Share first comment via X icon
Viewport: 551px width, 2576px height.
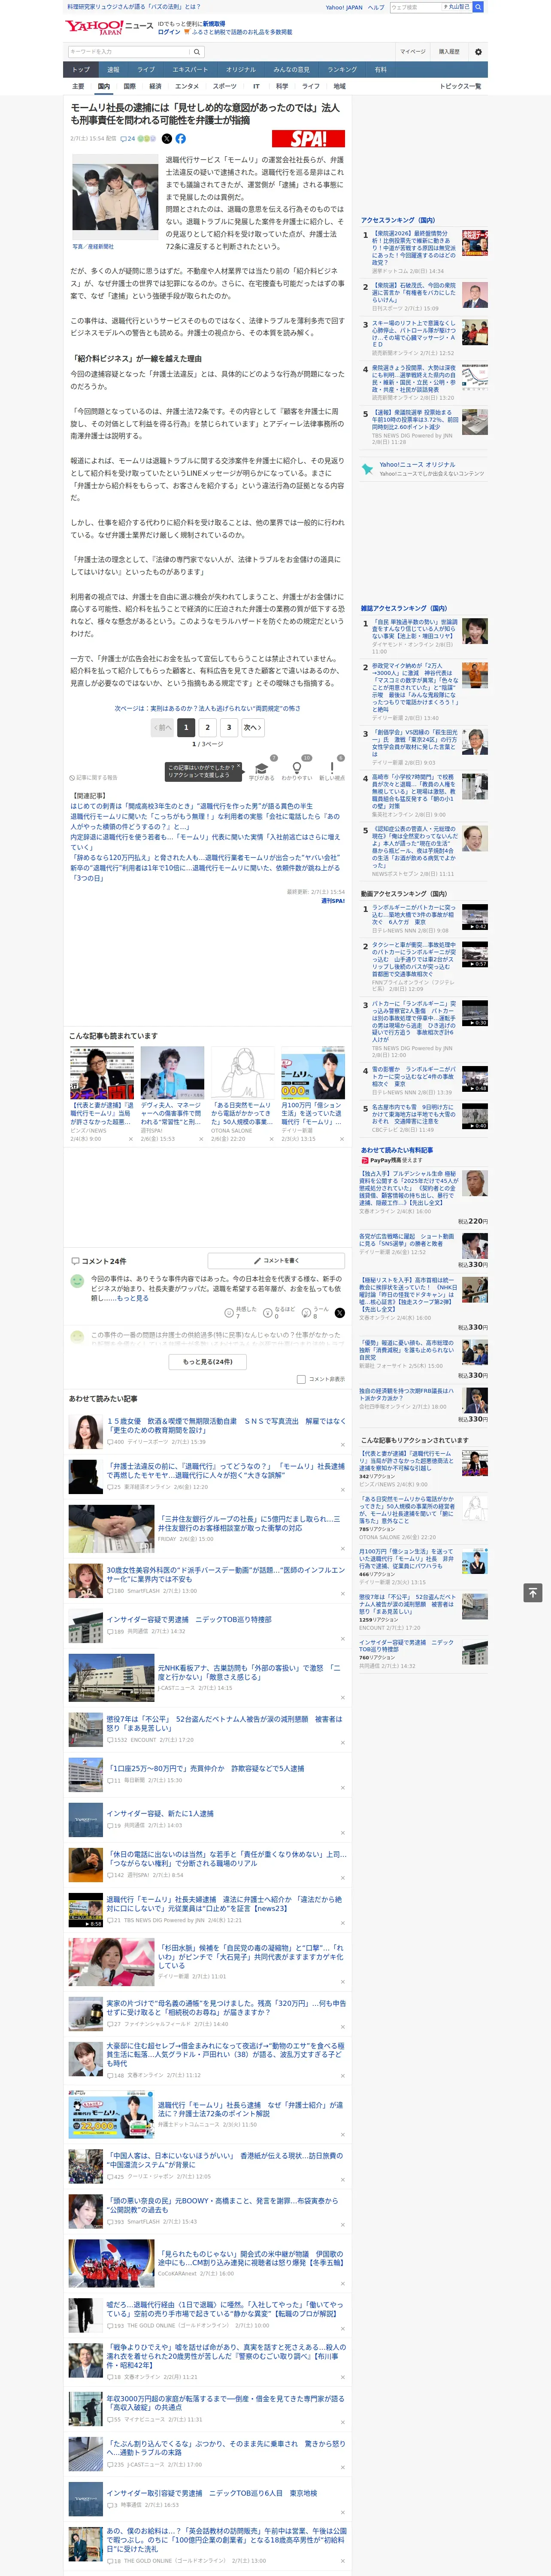click(x=340, y=1312)
